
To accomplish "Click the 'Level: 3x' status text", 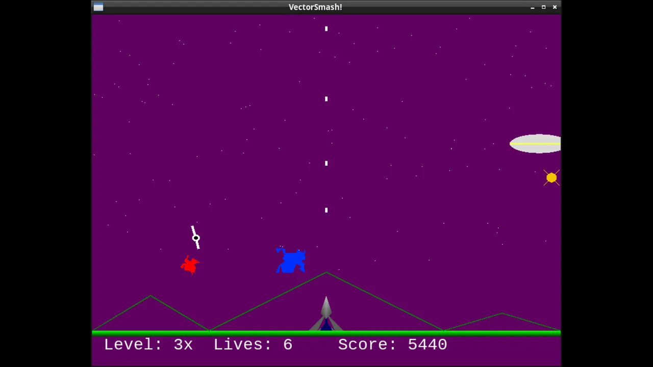I will (148, 345).
